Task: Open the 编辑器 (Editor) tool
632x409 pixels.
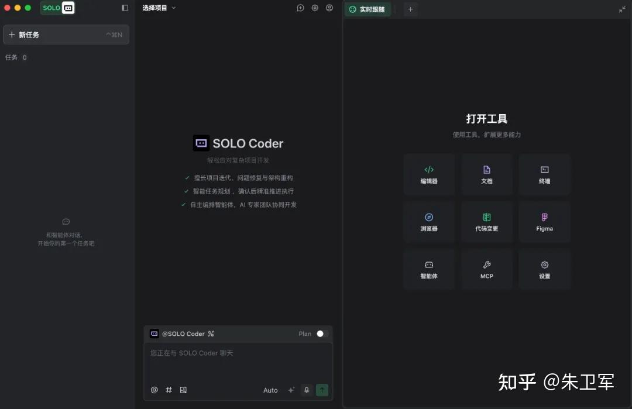Action: (429, 174)
